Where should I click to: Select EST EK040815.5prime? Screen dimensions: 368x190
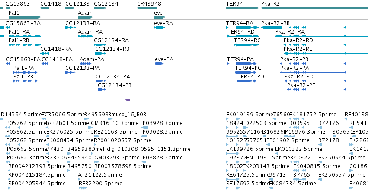pyautogui.click(x=317, y=166)
